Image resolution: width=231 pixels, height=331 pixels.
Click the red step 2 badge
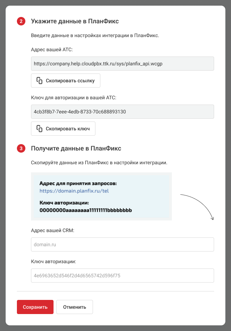(x=21, y=22)
